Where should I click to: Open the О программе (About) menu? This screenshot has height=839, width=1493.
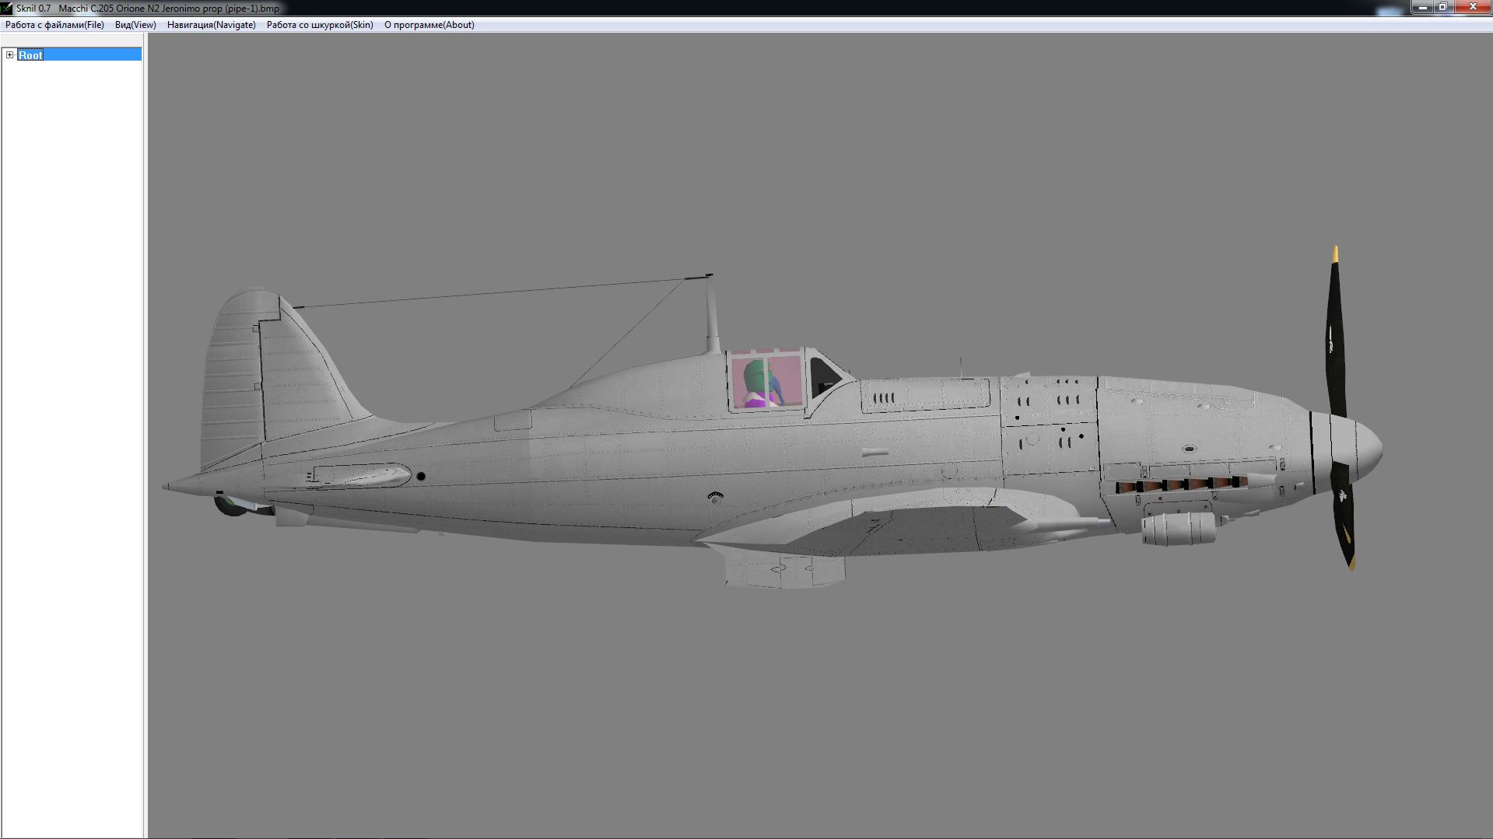pyautogui.click(x=429, y=25)
